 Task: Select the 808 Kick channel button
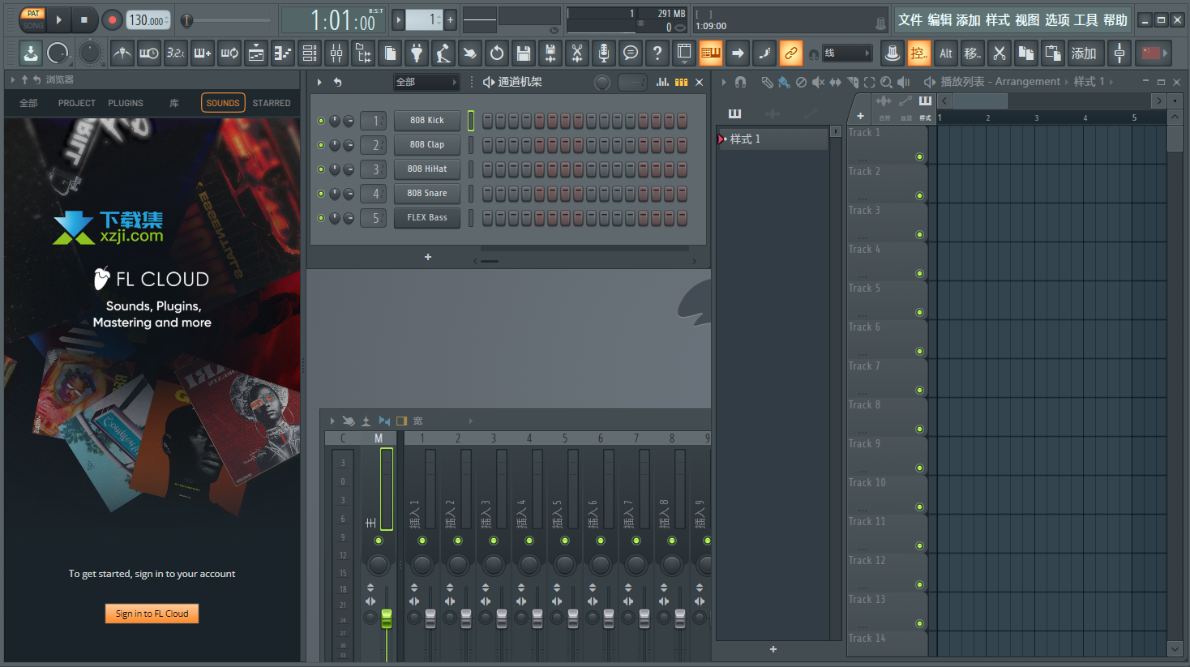(x=427, y=121)
